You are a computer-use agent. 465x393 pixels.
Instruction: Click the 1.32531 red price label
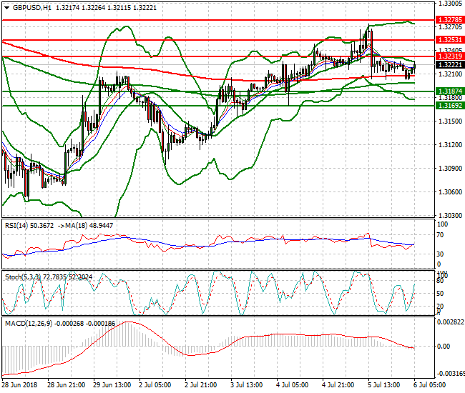450,40
